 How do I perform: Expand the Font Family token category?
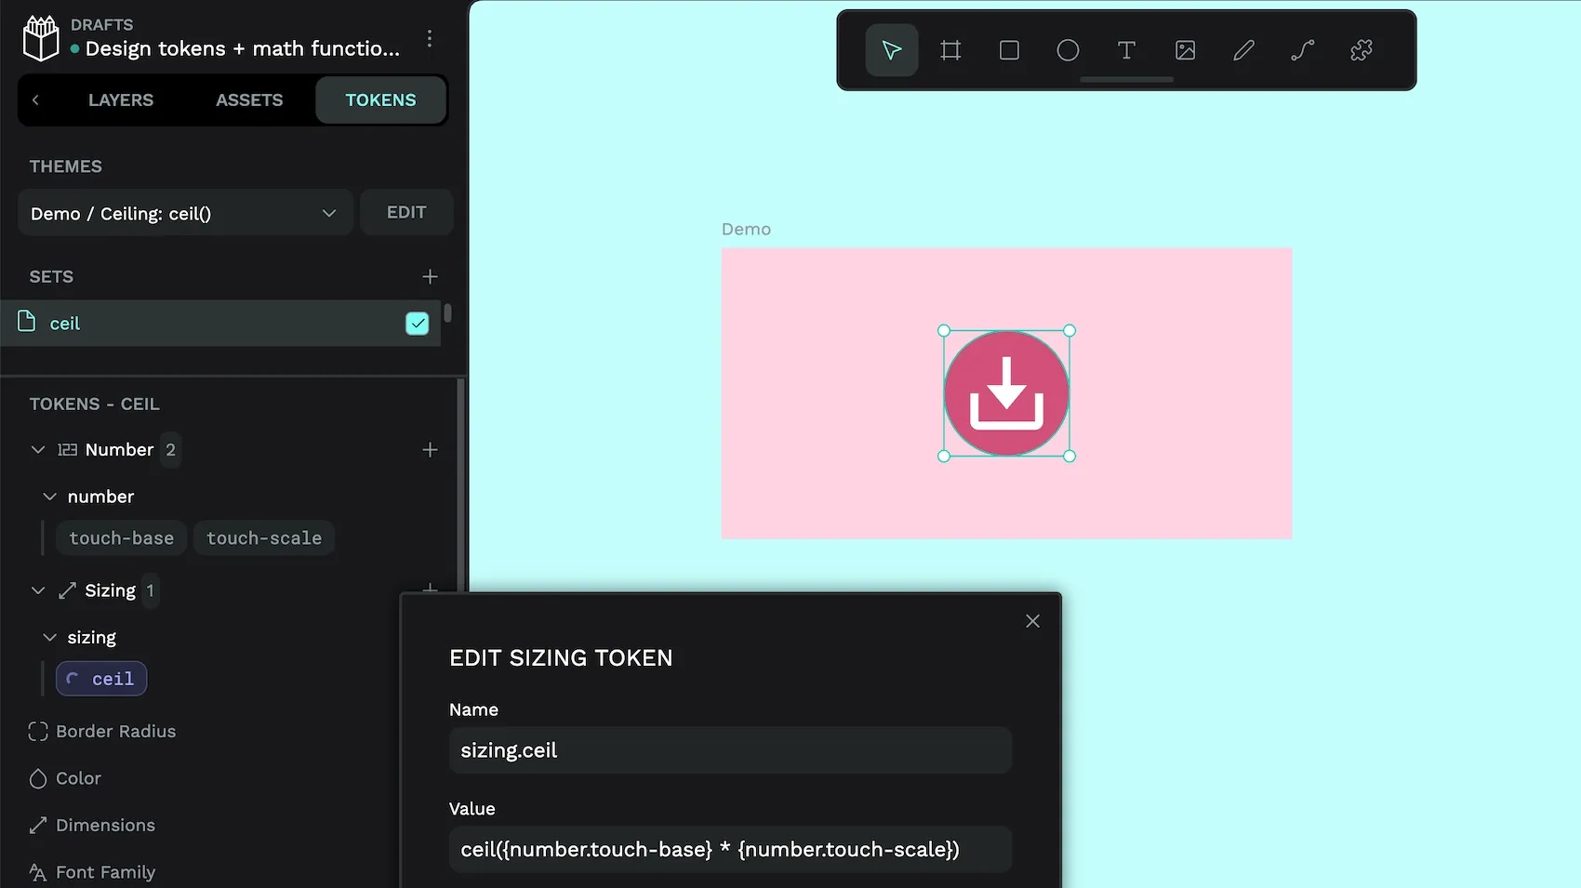tap(106, 872)
